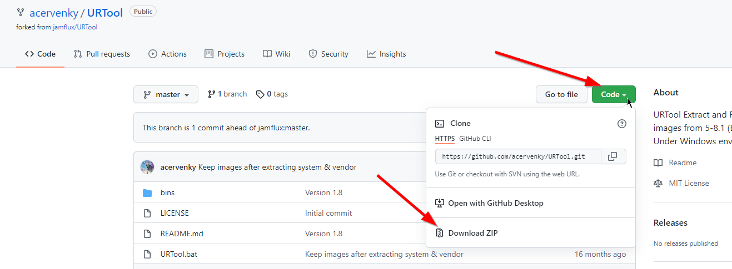Click the LICENSE file icon

[x=147, y=213]
